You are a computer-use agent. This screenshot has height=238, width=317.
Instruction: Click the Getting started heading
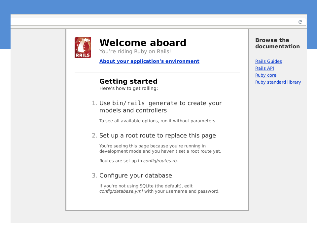(x=128, y=81)
